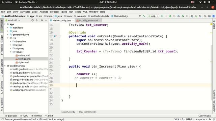Click the grayed stop icon in toolbar
Image resolution: width=216 pixels, height=121 pixels.
187,16
